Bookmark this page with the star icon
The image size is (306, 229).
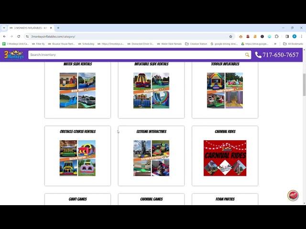coord(230,36)
